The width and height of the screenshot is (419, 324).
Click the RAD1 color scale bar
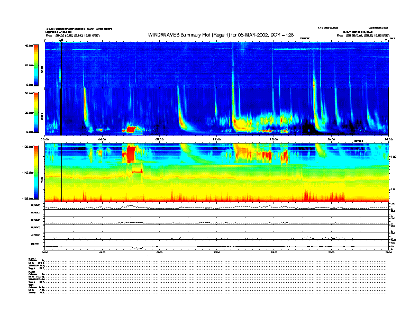point(36,112)
